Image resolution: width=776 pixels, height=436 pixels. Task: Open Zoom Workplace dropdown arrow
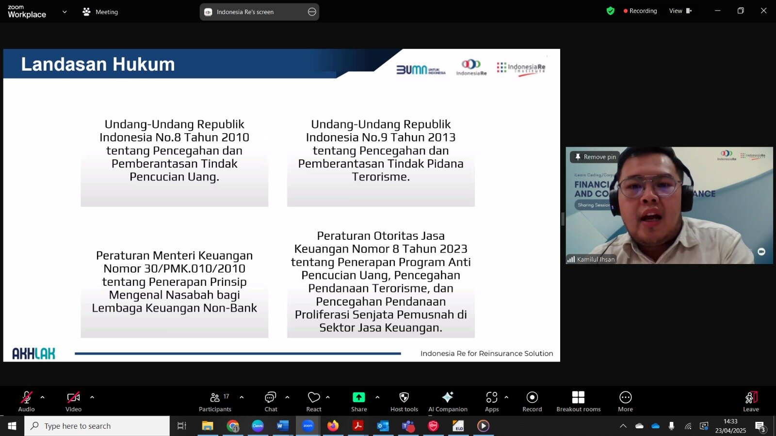(65, 12)
